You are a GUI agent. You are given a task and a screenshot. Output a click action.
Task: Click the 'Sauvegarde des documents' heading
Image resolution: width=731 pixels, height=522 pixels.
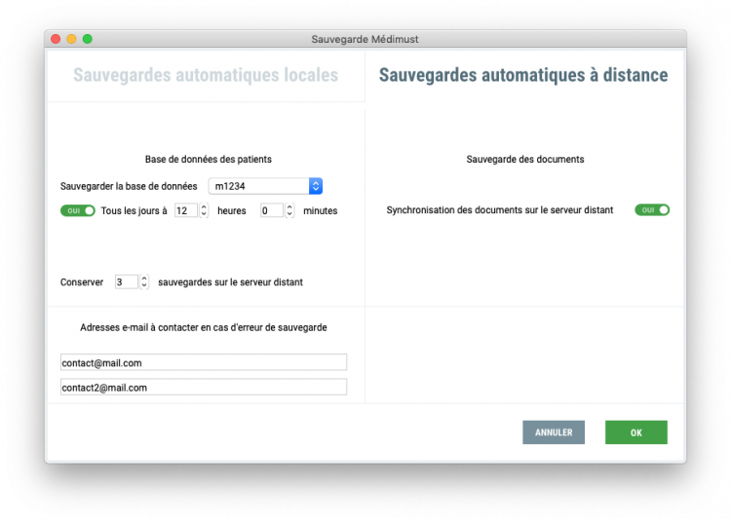click(525, 160)
